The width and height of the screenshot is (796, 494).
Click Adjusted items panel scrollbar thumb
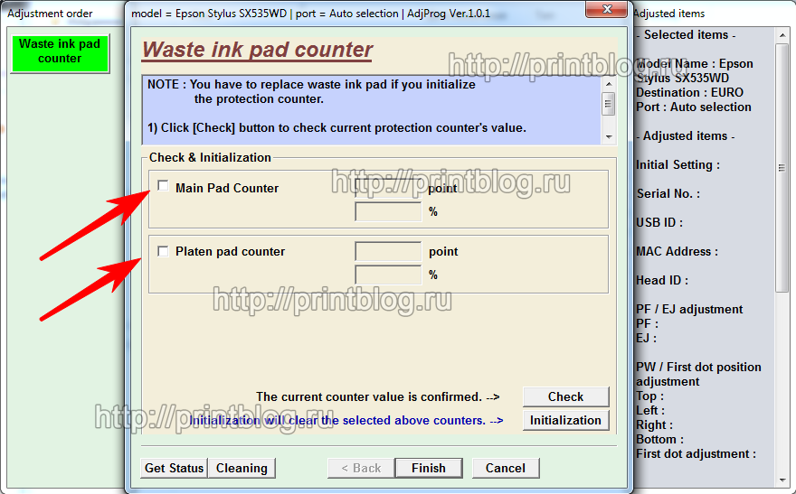click(782, 167)
